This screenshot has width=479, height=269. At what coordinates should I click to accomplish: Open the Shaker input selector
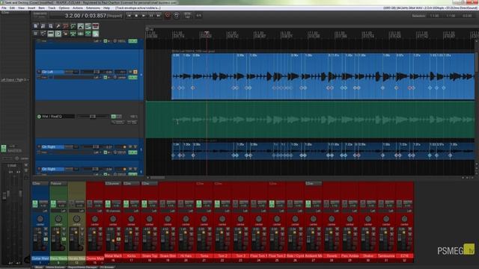tap(368, 211)
